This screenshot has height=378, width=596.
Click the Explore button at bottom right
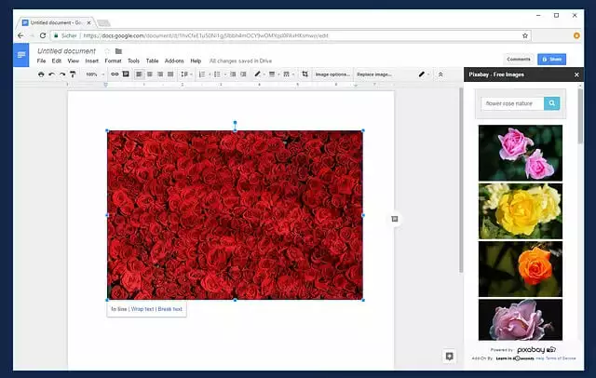449,356
